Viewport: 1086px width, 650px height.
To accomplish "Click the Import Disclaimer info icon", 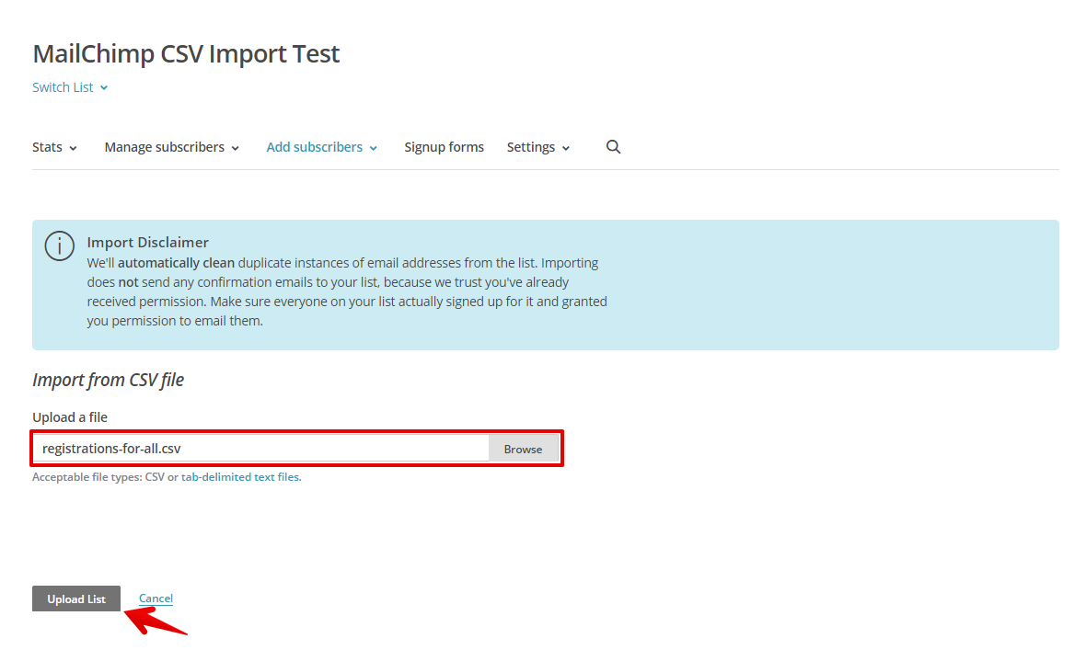I will tap(60, 245).
